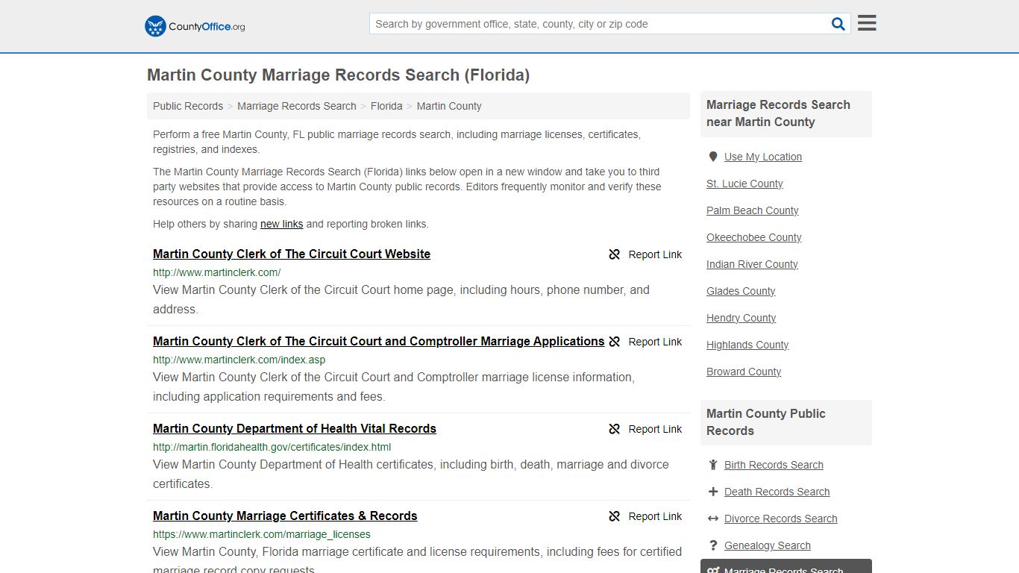Viewport: 1019px width, 573px height.
Task: Click the Divorce Records arrows icon
Action: 713,519
